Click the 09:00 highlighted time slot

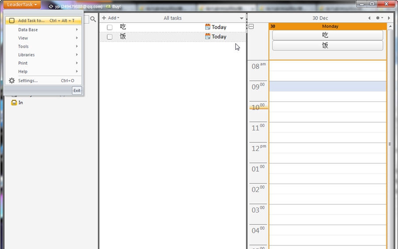(x=328, y=87)
